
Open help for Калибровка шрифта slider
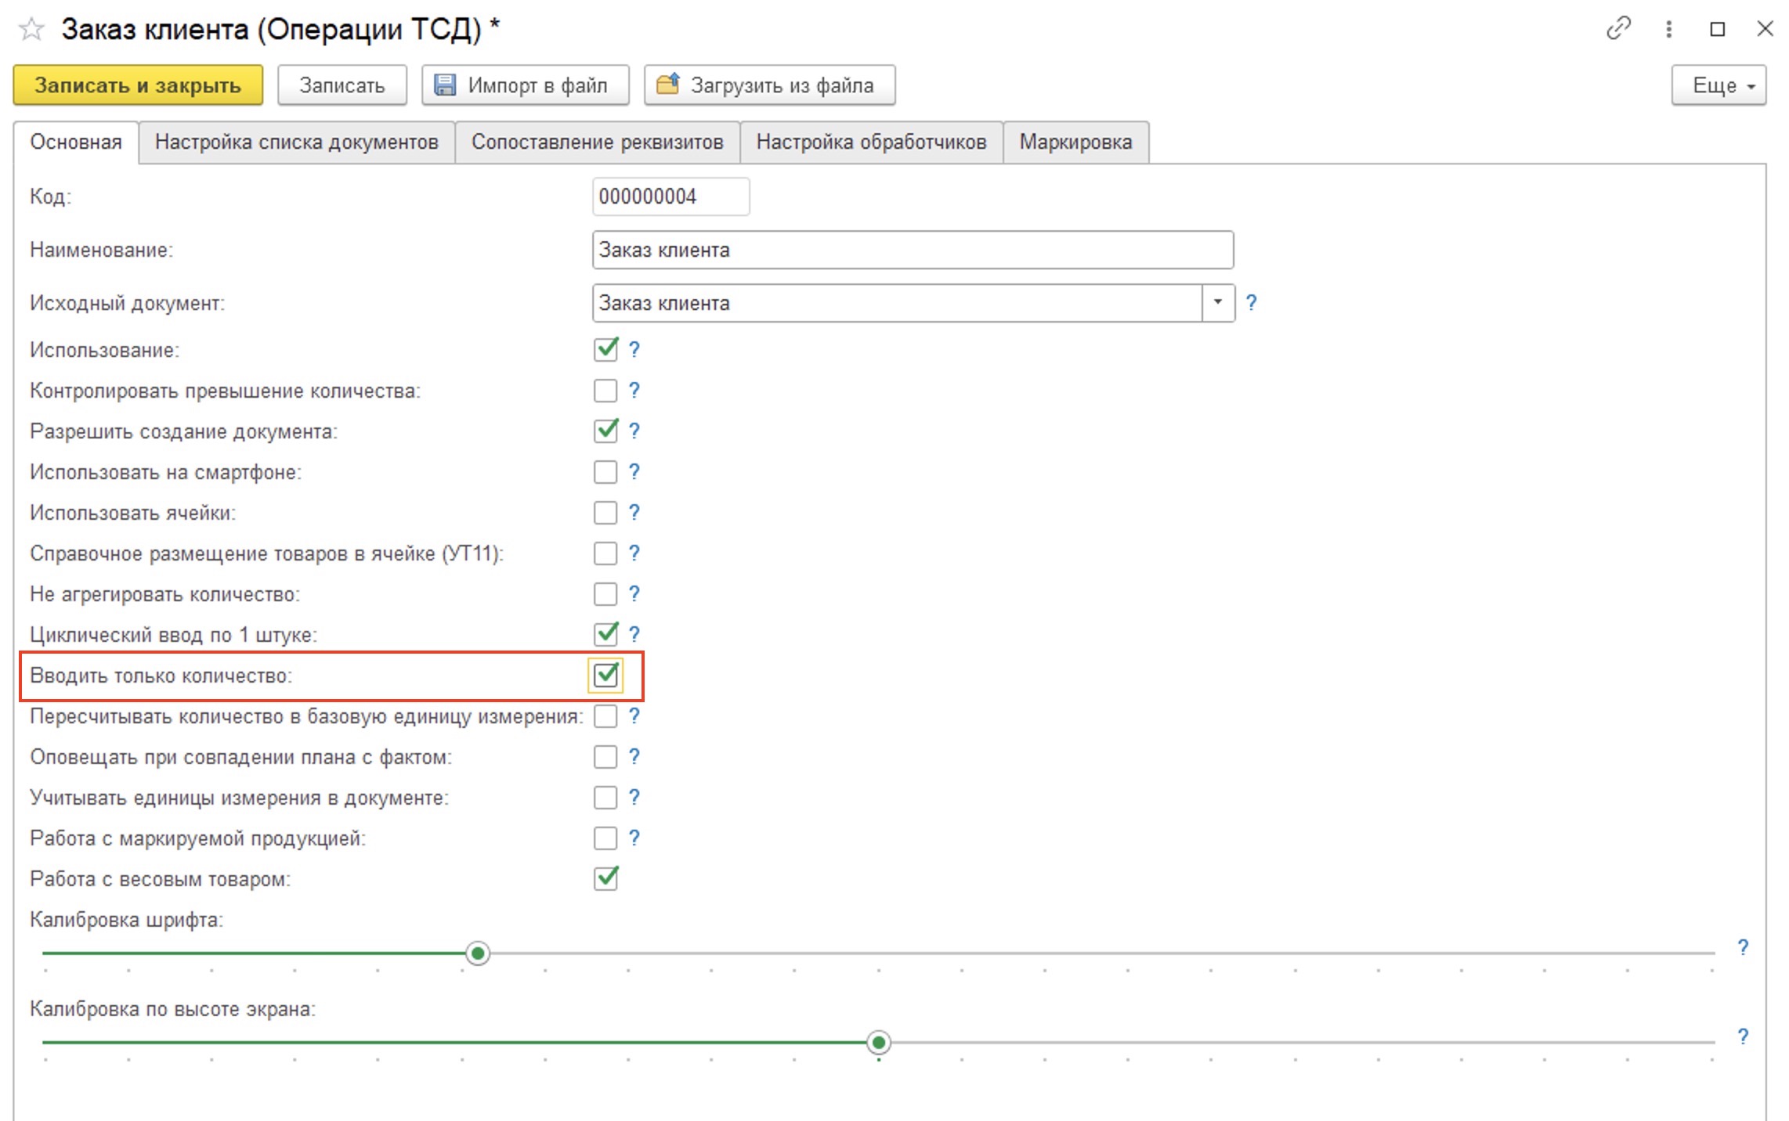click(1743, 948)
